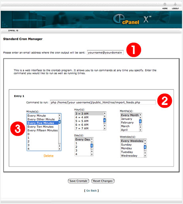This screenshot has width=183, height=204.
Task: Select Every Five Minutes option
Action: tap(43, 123)
